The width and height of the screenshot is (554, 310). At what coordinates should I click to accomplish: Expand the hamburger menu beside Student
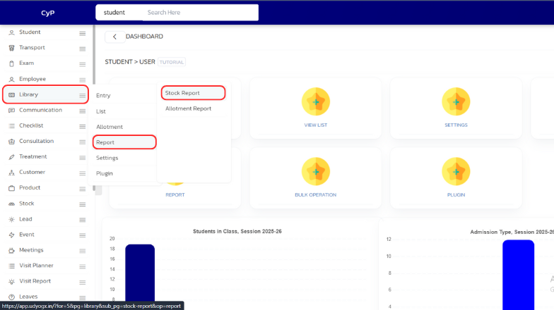tap(83, 33)
